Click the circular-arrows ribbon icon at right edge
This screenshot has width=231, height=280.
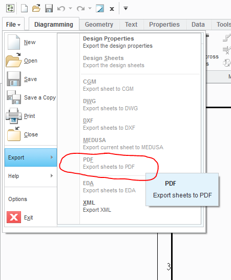tap(227, 63)
